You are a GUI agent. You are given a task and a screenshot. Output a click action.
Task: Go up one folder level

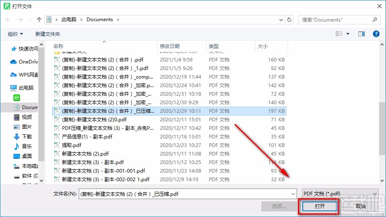click(x=39, y=20)
